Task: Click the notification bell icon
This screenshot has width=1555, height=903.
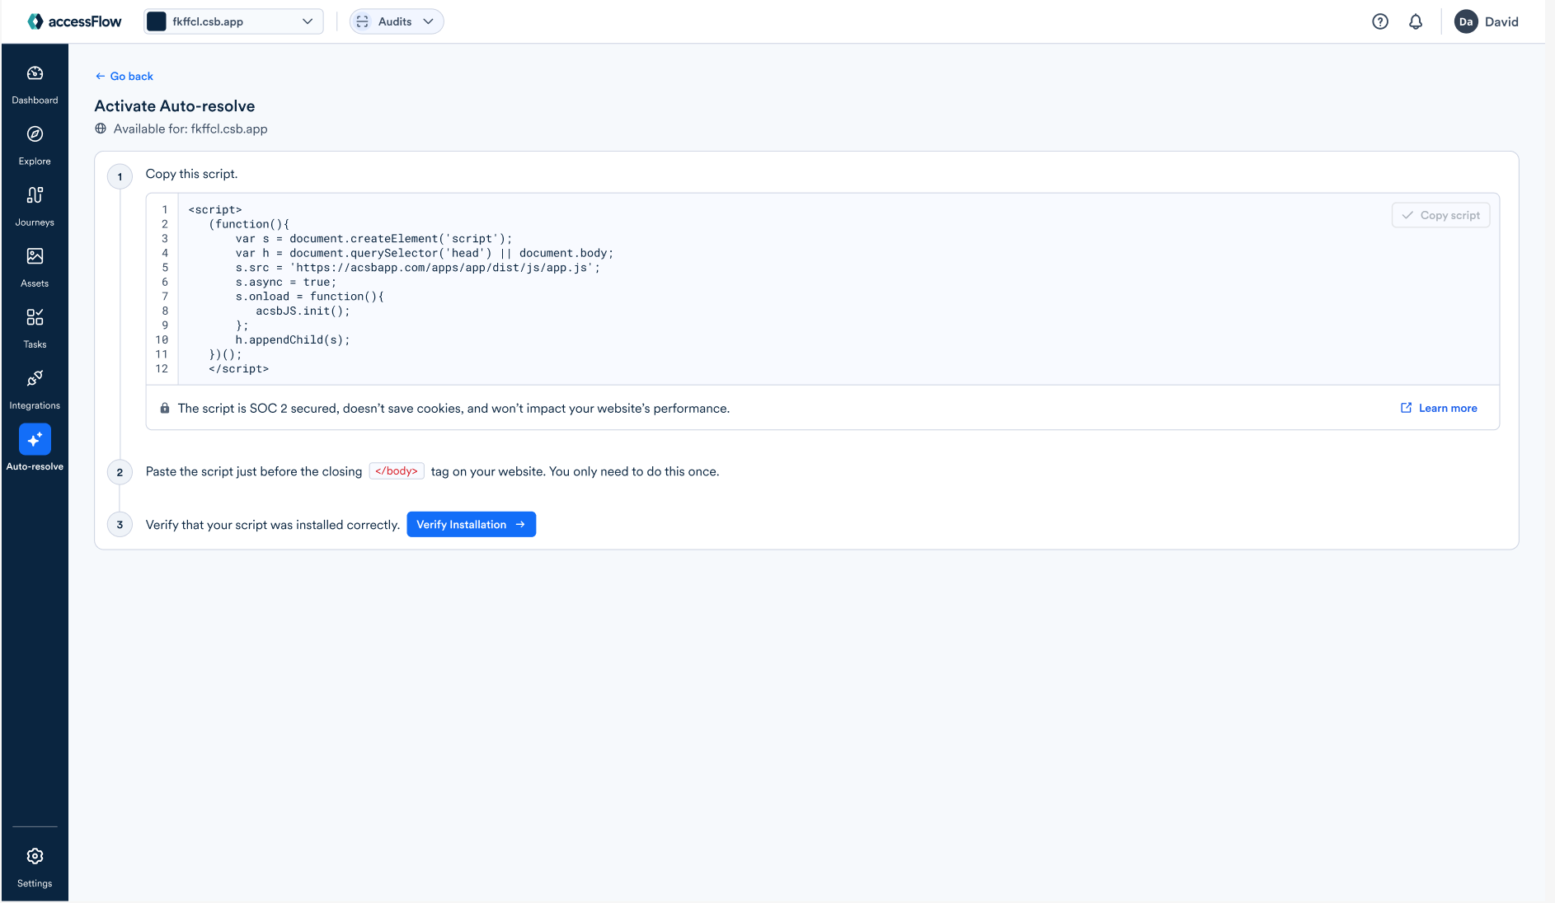Action: tap(1416, 21)
